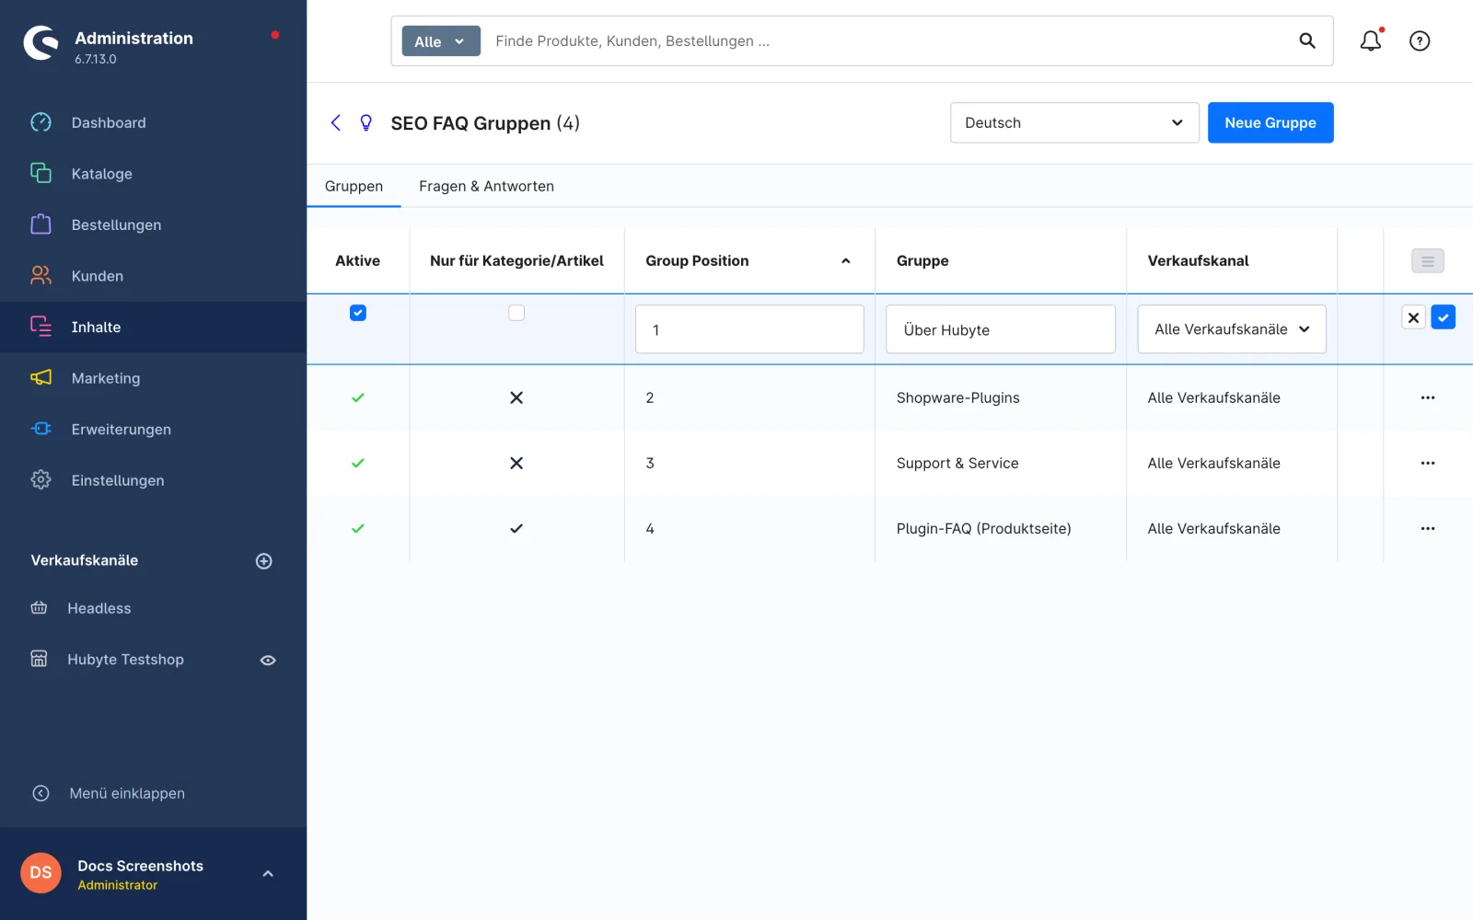Open the Deutsch language dropdown

coord(1074,122)
